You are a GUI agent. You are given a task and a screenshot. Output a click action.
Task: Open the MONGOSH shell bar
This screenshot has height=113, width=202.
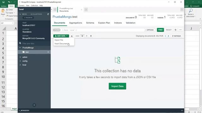coord(24,110)
